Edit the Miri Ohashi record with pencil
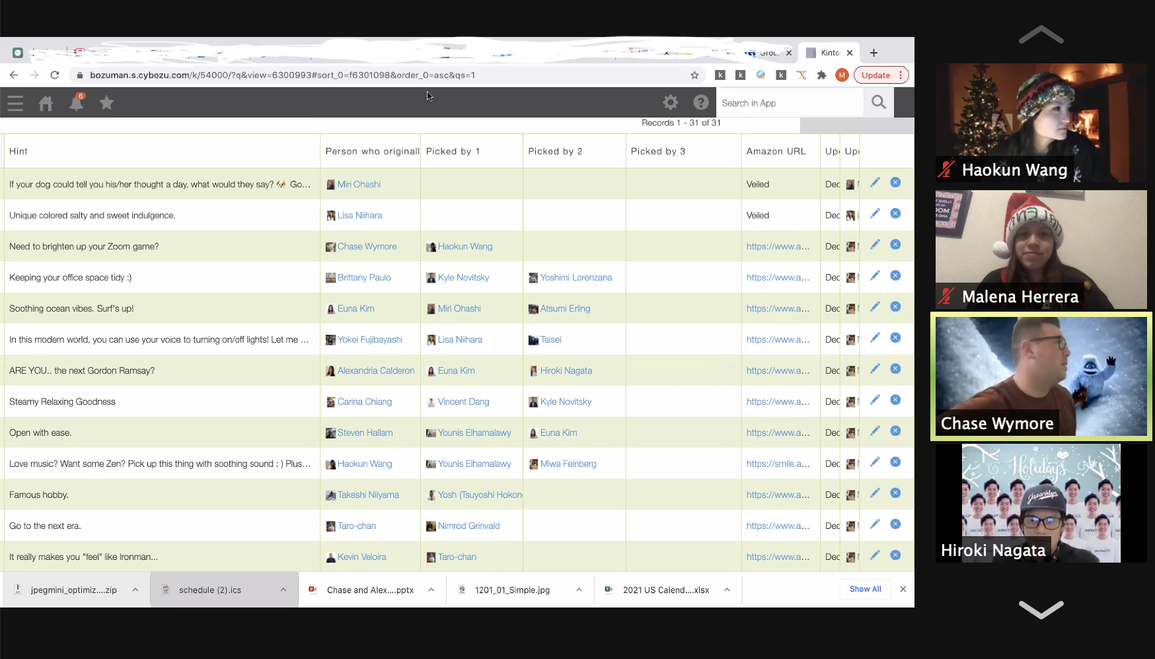This screenshot has width=1155, height=659. (875, 183)
